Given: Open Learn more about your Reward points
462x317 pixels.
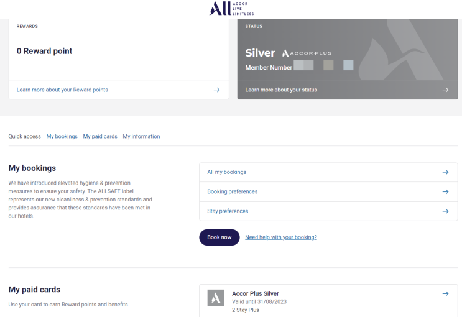Looking at the screenshot, I should (x=62, y=90).
